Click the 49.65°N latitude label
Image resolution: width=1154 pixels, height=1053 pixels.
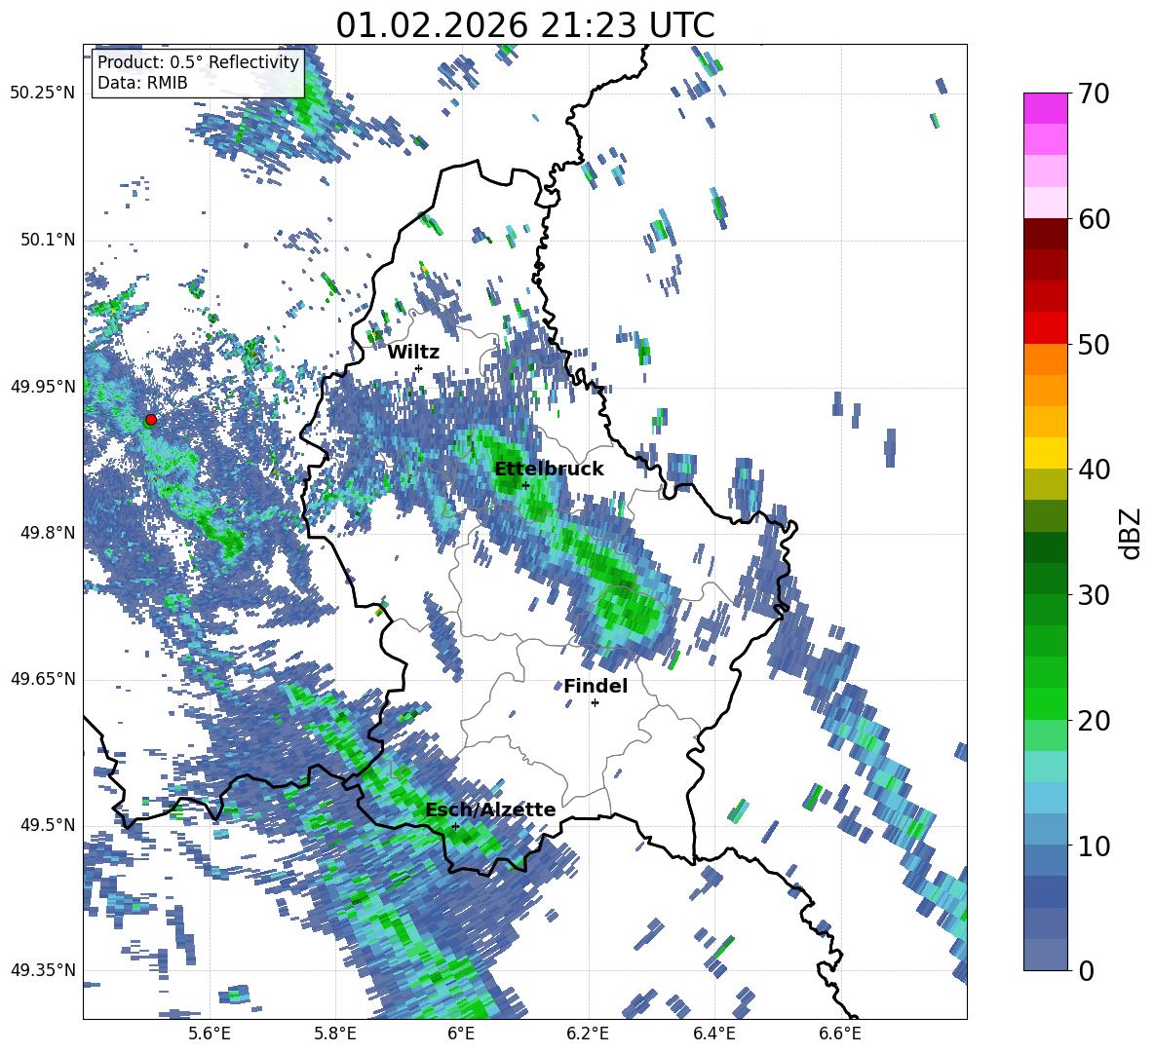click(43, 678)
